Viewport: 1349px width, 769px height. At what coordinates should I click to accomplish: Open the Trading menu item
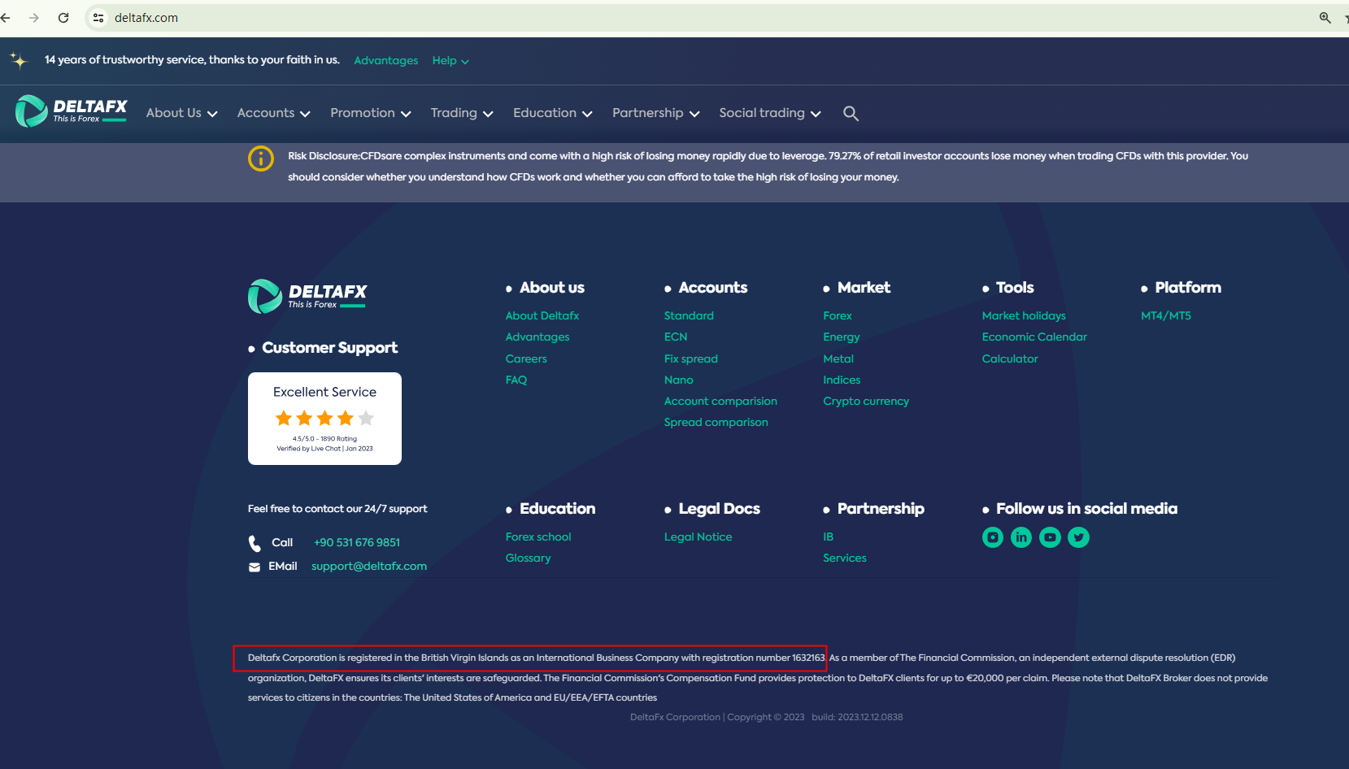(x=461, y=113)
